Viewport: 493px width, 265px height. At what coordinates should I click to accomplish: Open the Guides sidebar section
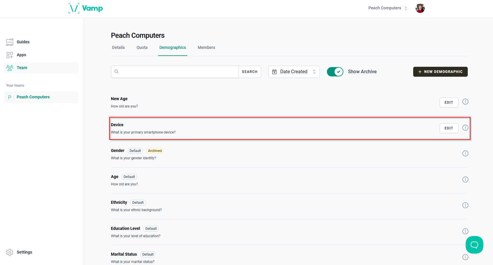point(23,42)
